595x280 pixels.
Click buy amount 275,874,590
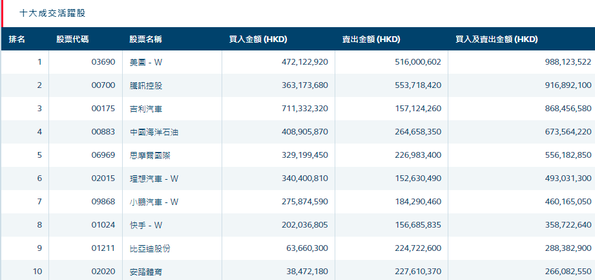point(305,202)
